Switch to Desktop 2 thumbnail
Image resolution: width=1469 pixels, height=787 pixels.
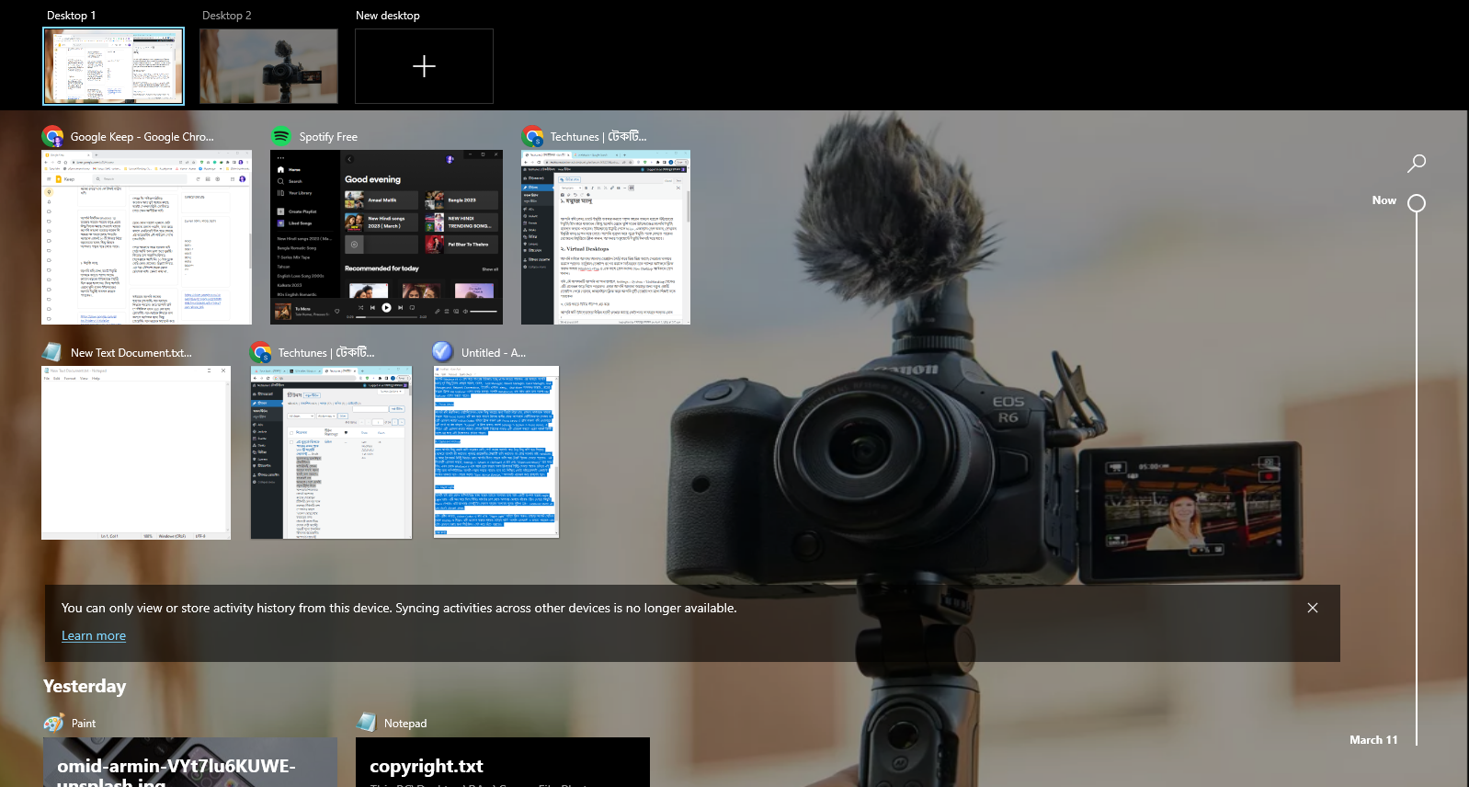[x=268, y=66]
